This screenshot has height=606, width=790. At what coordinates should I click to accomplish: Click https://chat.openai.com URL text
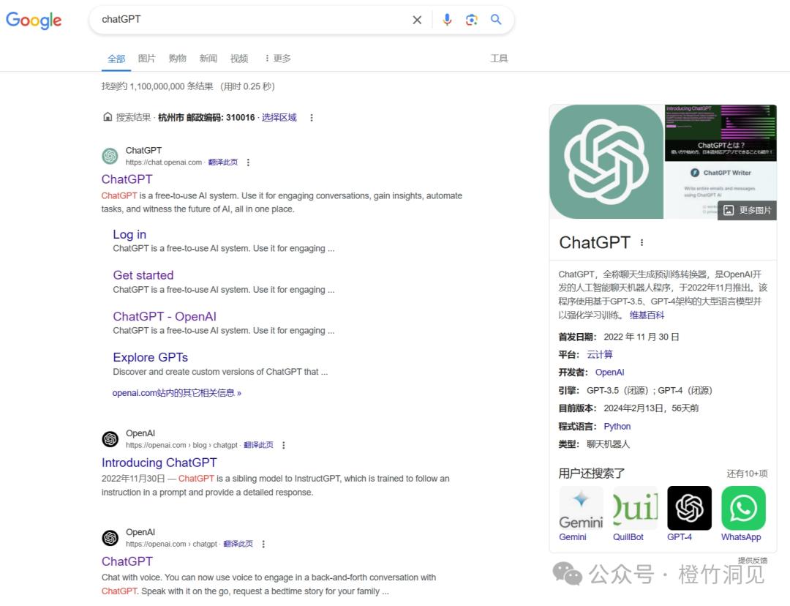point(164,162)
